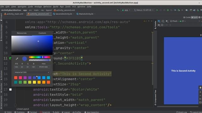Open the Favorites tool window
202x113 pixels.
pos(1,88)
